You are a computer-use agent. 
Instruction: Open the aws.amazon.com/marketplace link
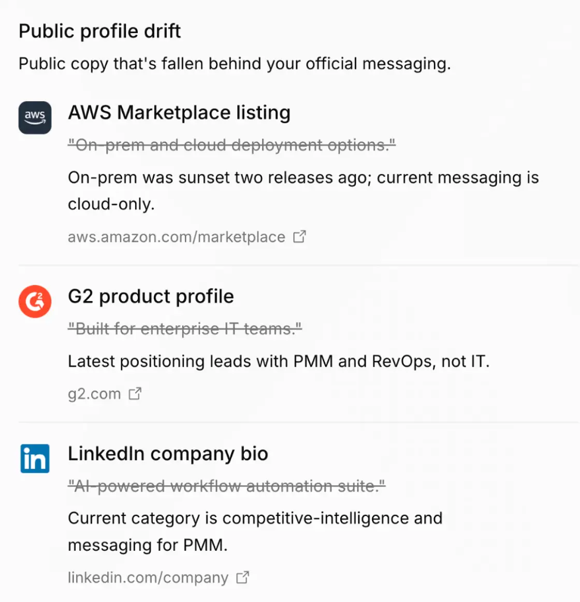[x=177, y=237]
